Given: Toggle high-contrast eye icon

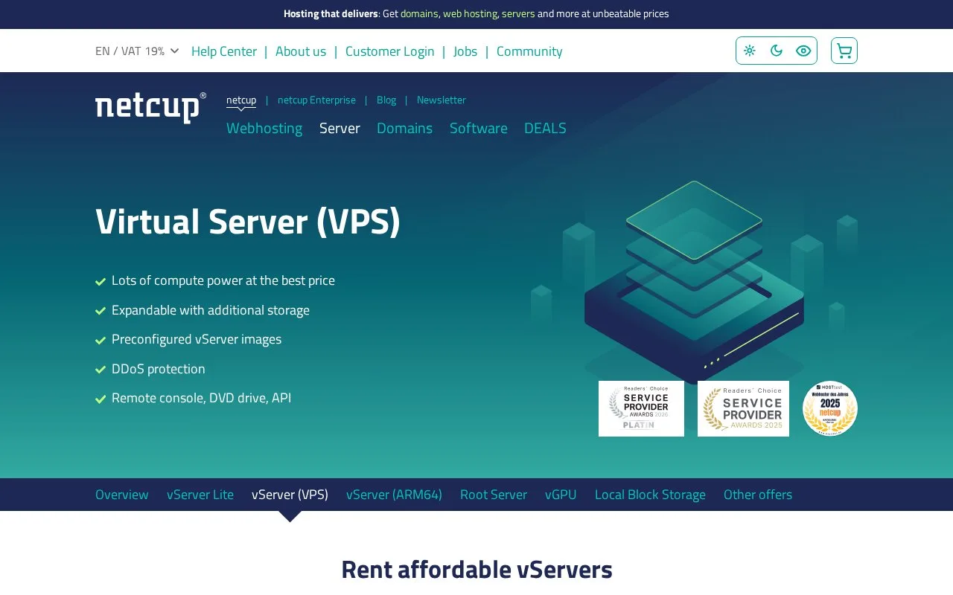Looking at the screenshot, I should [x=803, y=51].
